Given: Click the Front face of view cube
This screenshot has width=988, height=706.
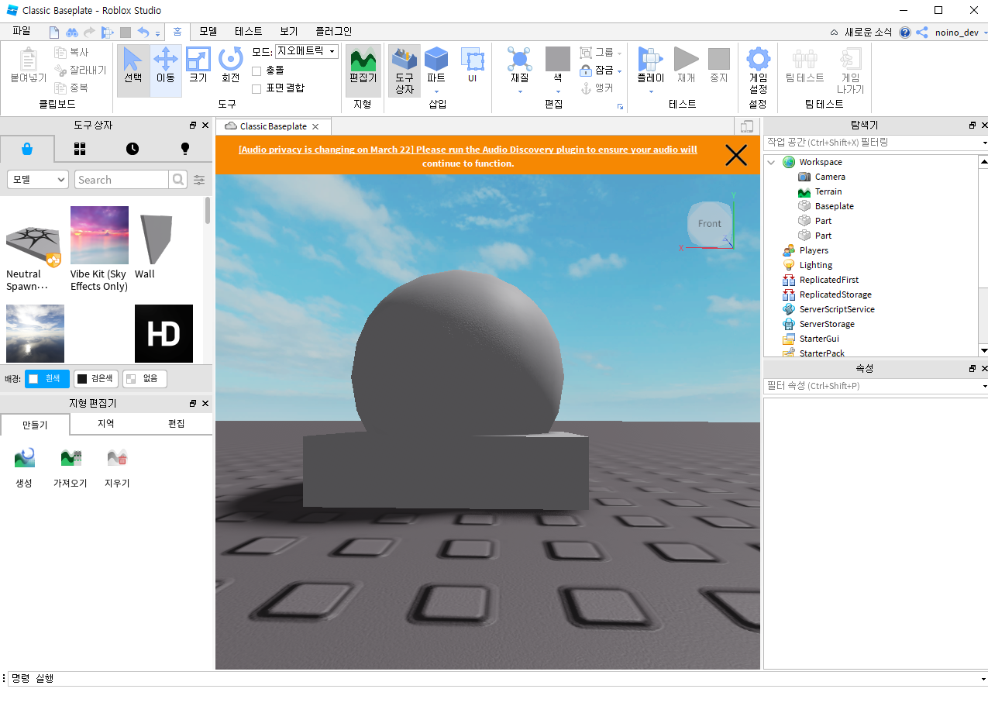Looking at the screenshot, I should (x=710, y=224).
